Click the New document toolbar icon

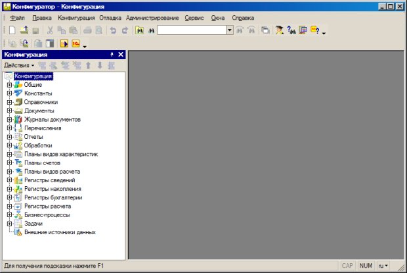[x=12, y=30]
